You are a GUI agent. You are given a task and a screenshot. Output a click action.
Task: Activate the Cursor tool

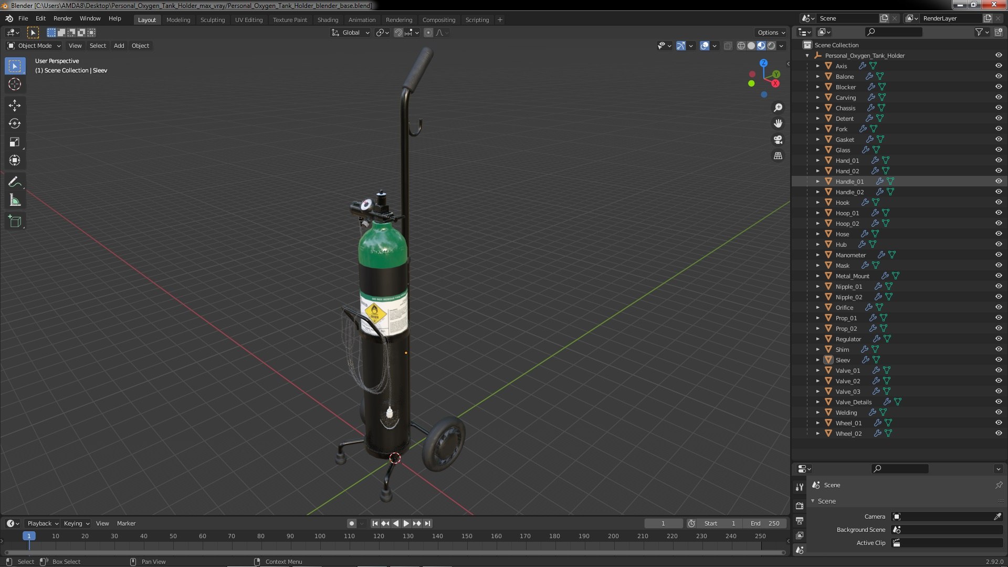15,84
